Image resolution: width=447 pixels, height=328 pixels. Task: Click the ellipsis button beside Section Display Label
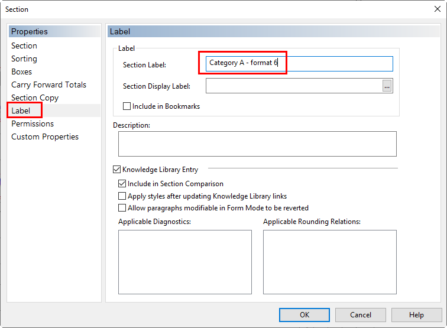tap(387, 86)
